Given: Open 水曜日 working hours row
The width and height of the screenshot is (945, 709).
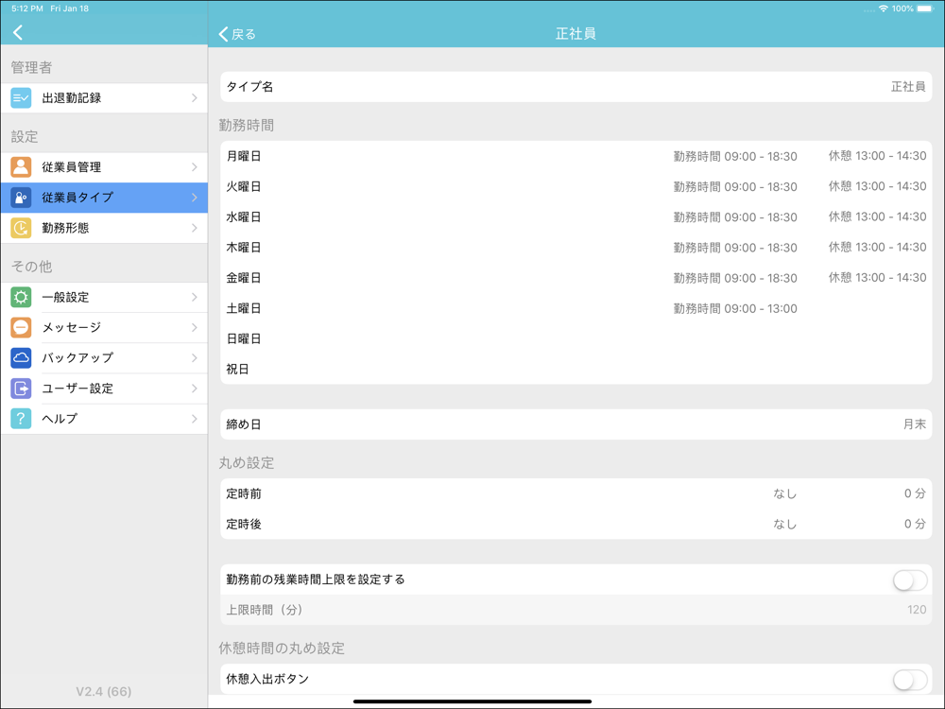Looking at the screenshot, I should click(576, 217).
